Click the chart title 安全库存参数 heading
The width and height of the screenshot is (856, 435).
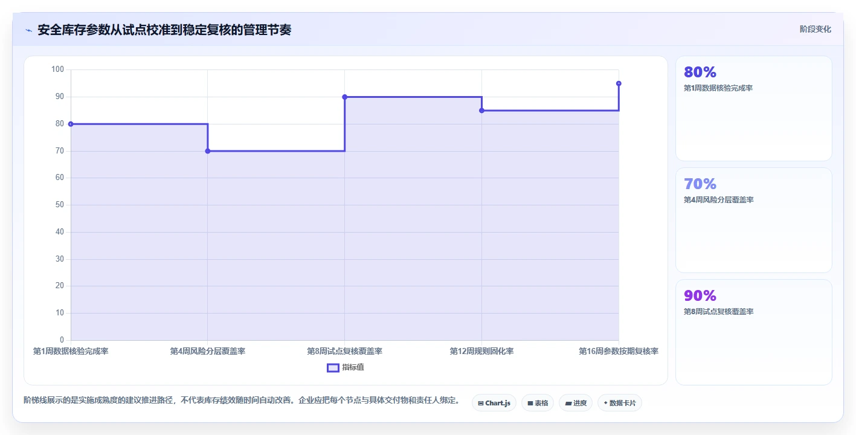[x=164, y=30]
